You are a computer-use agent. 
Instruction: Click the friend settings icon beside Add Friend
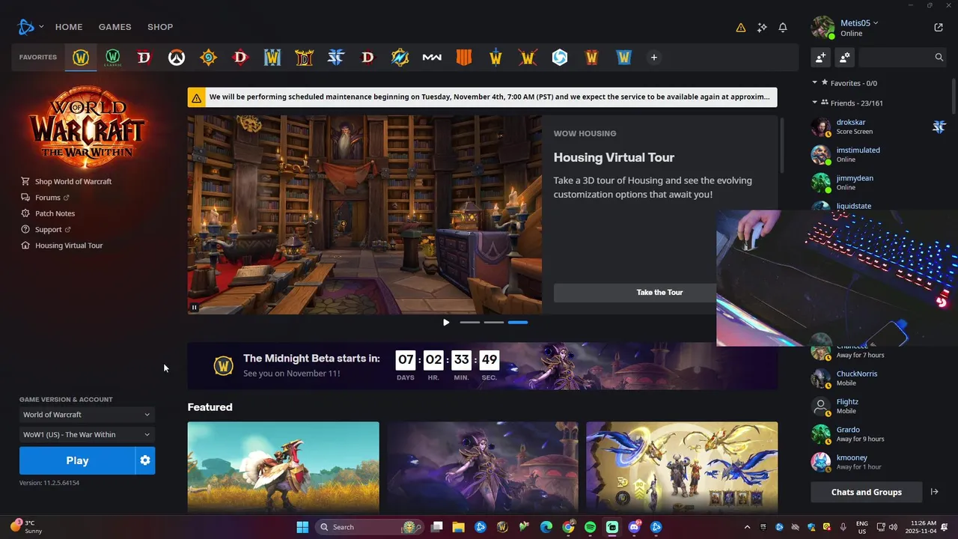845,57
